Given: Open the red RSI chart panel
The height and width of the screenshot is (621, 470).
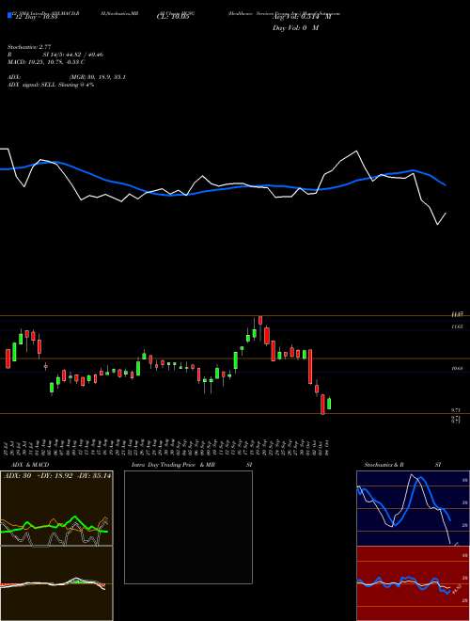Looking at the screenshot, I should click(413, 583).
